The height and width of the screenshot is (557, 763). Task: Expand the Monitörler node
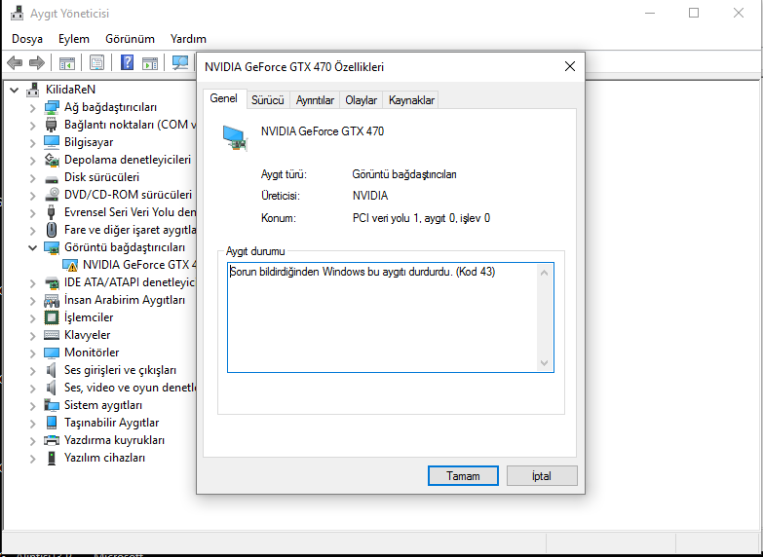(32, 353)
